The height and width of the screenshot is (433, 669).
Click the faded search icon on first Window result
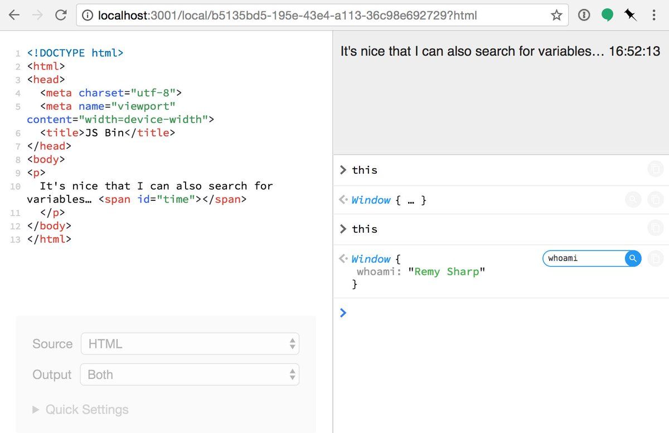pos(633,200)
